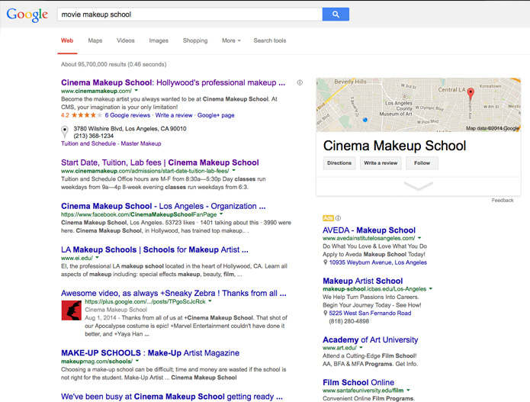530x402 pixels.
Task: Switch to the Videos tab
Action: click(x=125, y=40)
